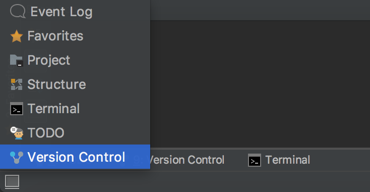Click the Structure icon in the popup
The height and width of the screenshot is (192, 370).
17,85
